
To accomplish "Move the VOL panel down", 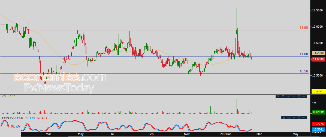I will 294,96.
